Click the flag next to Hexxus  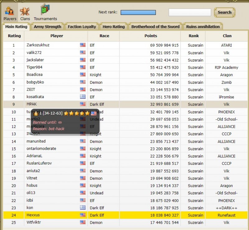pos(82,215)
